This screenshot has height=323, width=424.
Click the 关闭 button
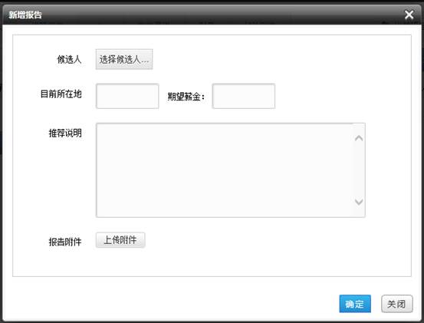click(396, 304)
